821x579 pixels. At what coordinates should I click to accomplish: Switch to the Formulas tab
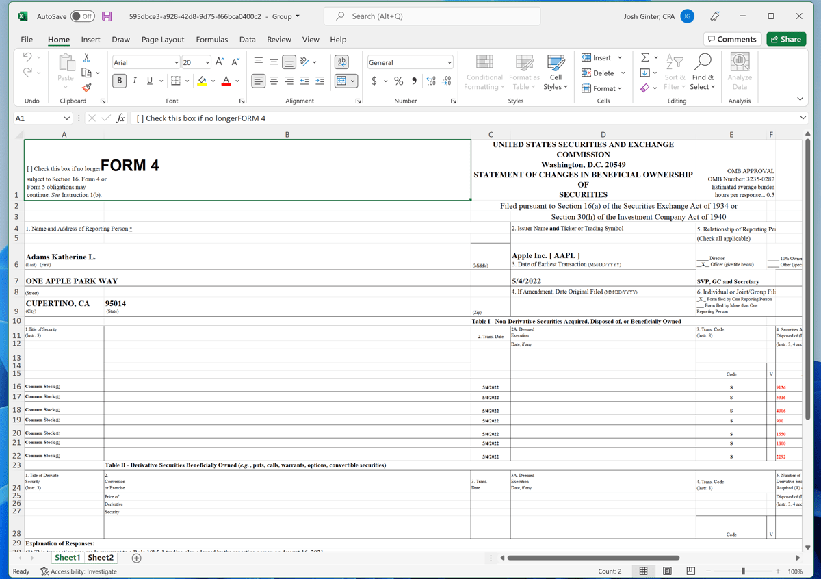[x=212, y=40]
